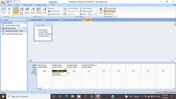The height and width of the screenshot is (99, 176).
Task: Switch to the Database Tools ribbon tab
Action: click(x=41, y=5)
